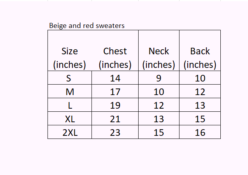Screen dimensions: 248x175
Task: Click chest value 23 in the 2XL row
Action: pyautogui.click(x=115, y=132)
